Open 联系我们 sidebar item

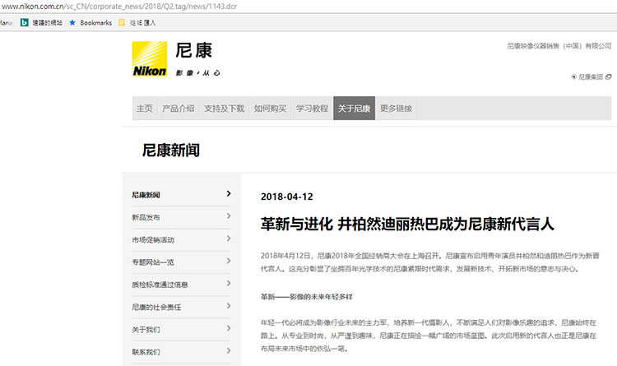(x=146, y=352)
